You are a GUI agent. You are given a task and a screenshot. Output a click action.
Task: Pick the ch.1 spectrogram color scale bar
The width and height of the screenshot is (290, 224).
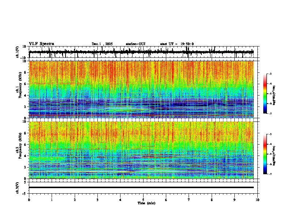[265, 94]
